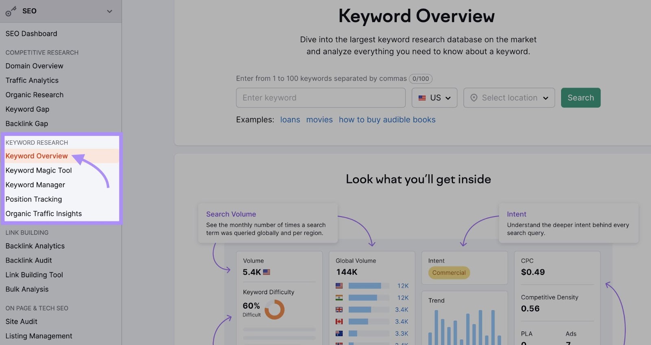Open Domain Overview
Viewport: 651px width, 345px height.
pyautogui.click(x=34, y=66)
